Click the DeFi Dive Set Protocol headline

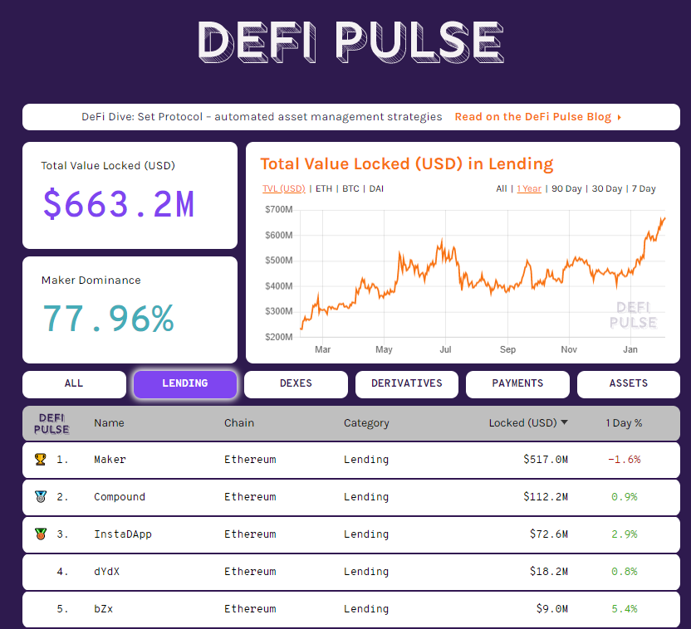click(262, 117)
